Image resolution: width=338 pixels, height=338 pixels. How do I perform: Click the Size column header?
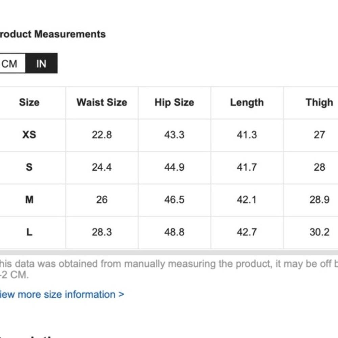tap(29, 102)
